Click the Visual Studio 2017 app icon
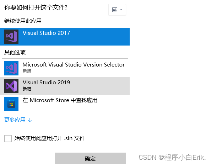The image size is (211, 164). (x=11, y=37)
